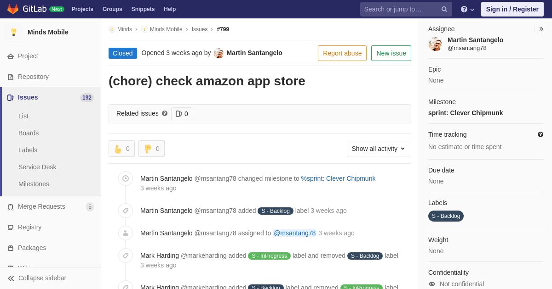Click the Report abuse button
552x289 pixels.
pos(342,53)
